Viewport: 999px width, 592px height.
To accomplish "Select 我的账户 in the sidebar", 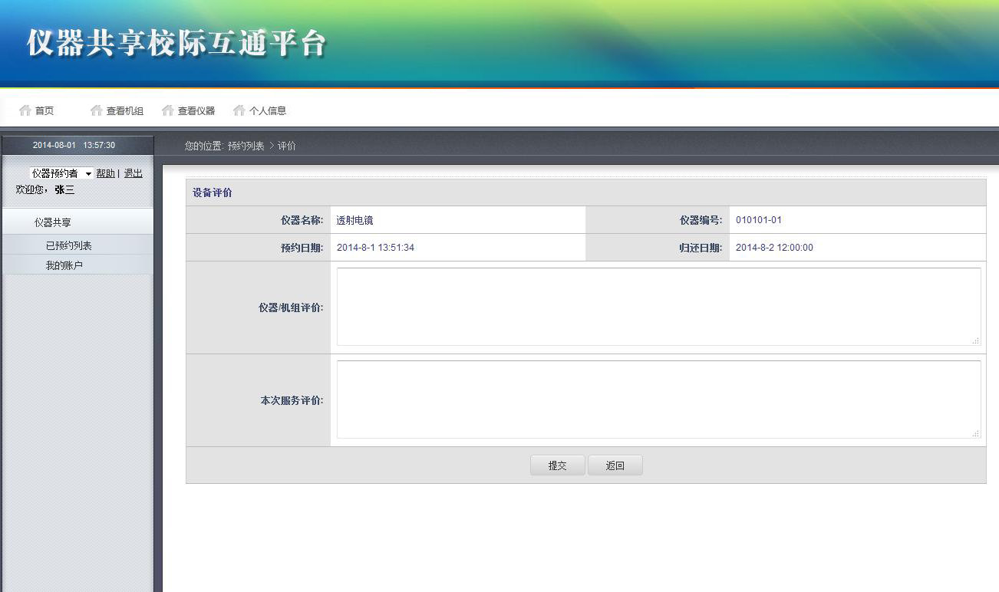I will [64, 265].
